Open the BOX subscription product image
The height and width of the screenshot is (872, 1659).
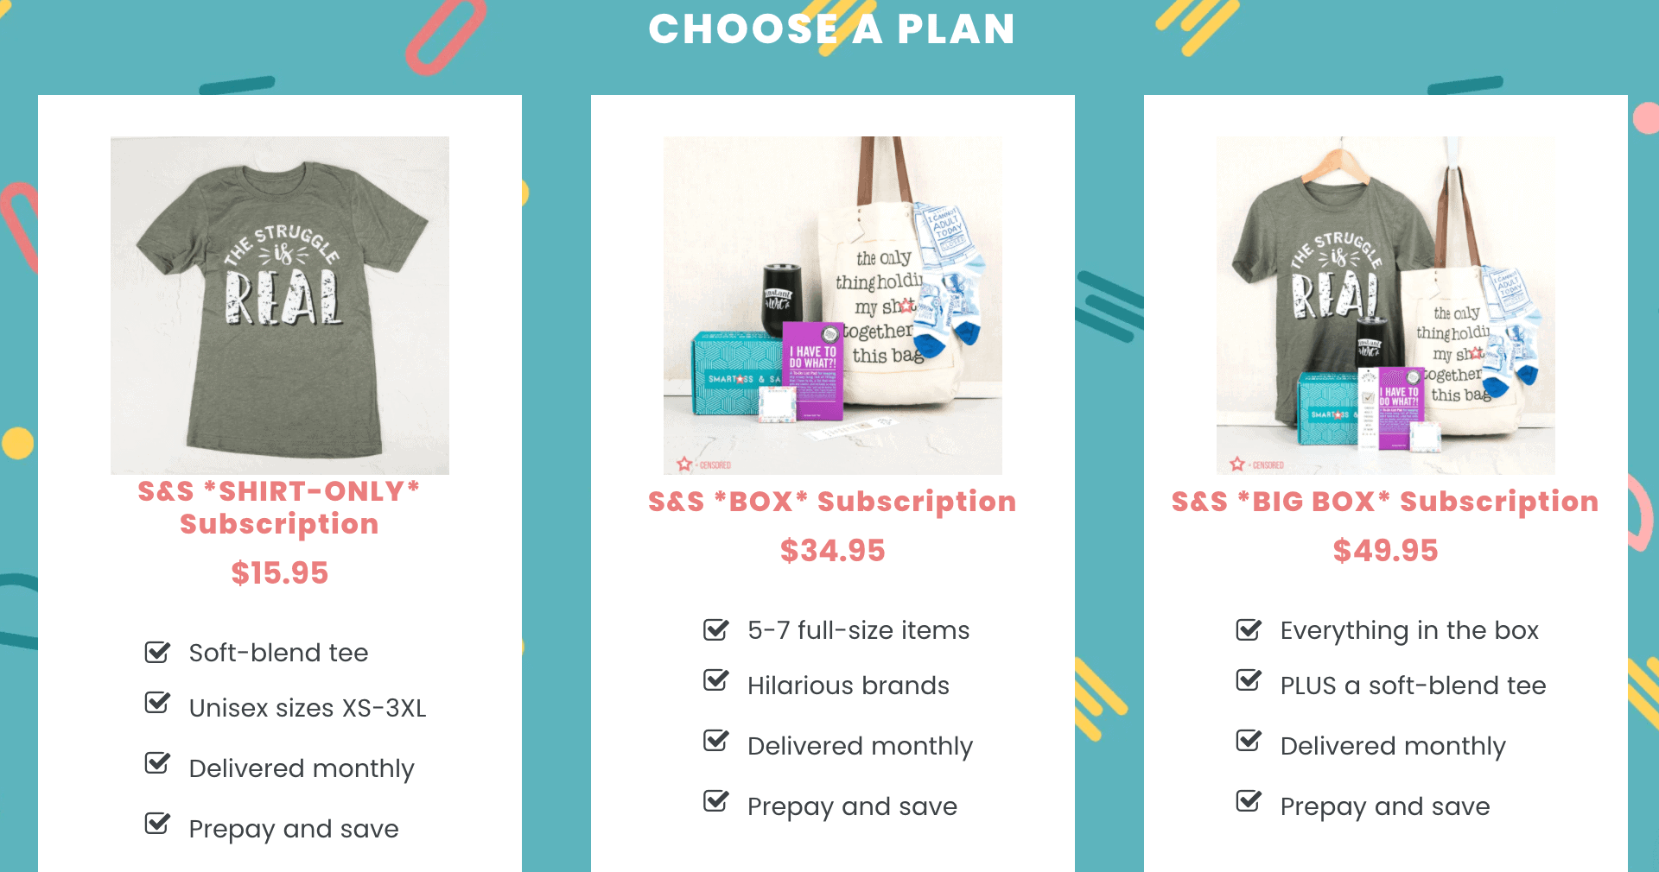tap(833, 306)
